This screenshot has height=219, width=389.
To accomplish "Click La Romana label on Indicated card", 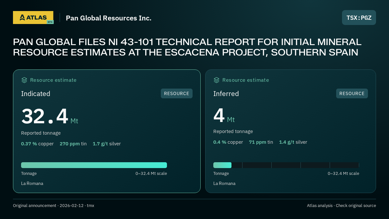I will tap(32, 184).
